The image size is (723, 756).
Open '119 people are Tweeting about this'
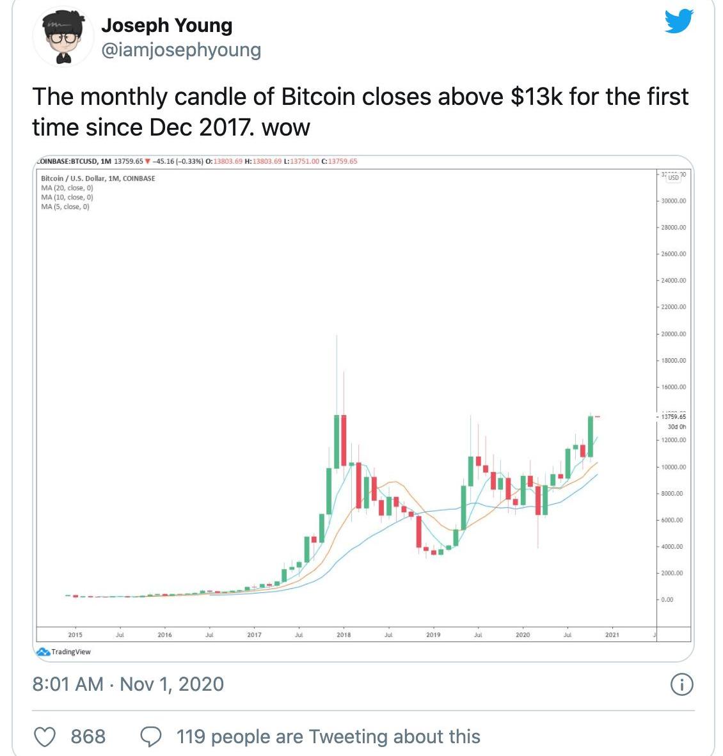[328, 737]
